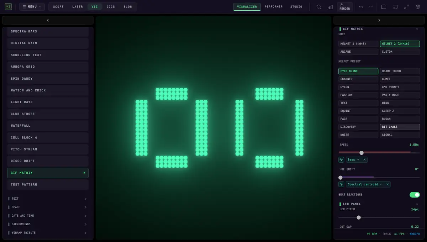Click the WebGPU status text

[415, 234]
